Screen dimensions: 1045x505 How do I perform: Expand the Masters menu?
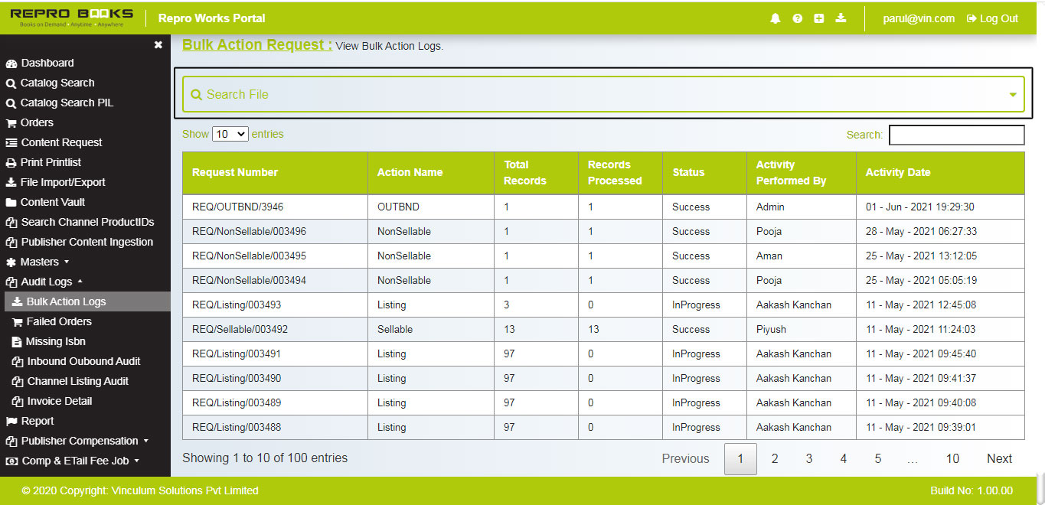[43, 262]
